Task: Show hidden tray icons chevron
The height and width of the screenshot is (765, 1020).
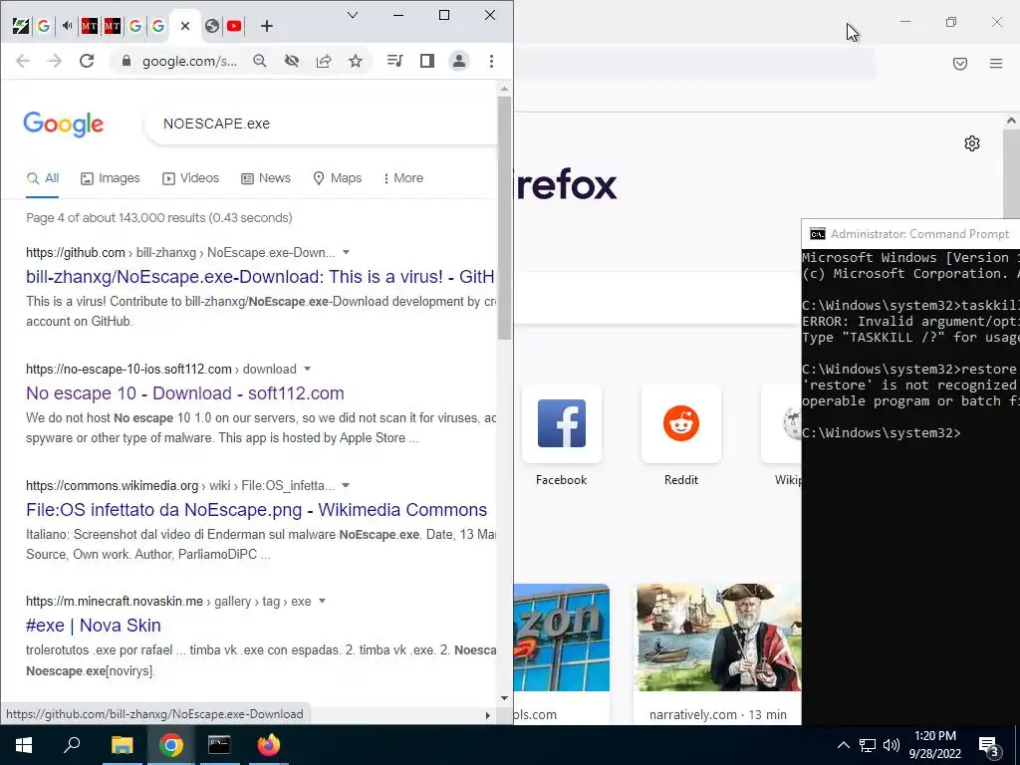Action: pos(843,745)
